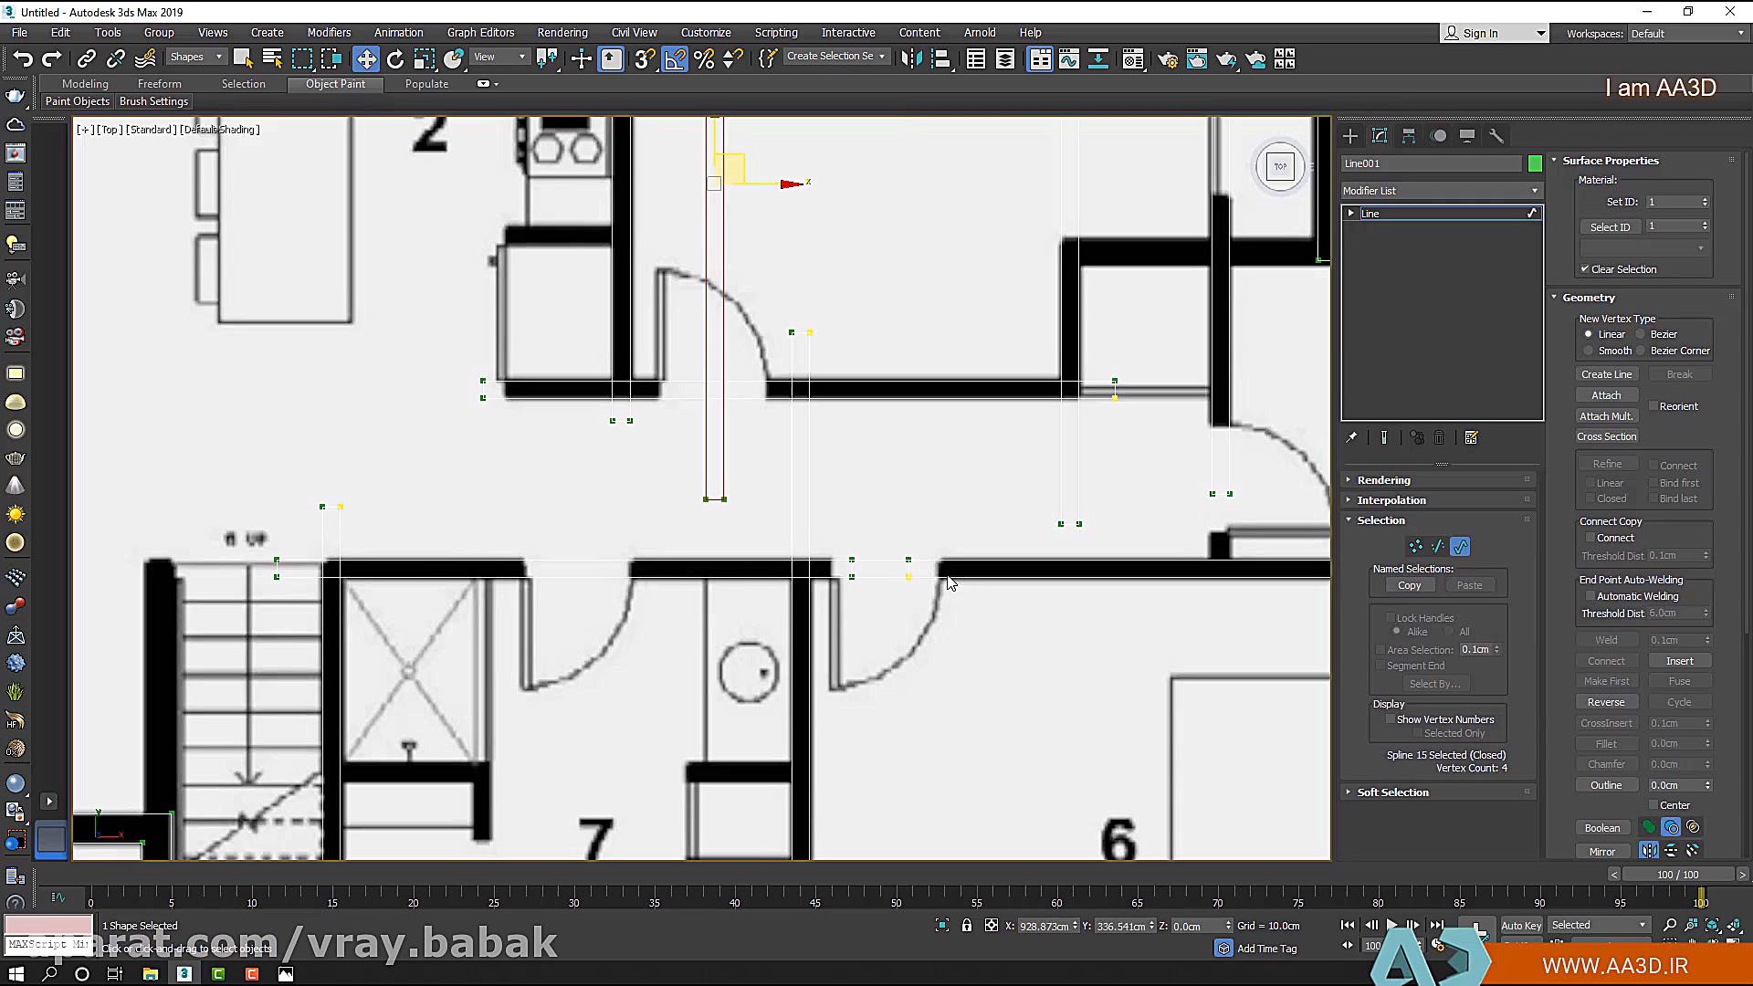Enable Automatic Welding checkbox
The width and height of the screenshot is (1753, 986).
coord(1590,596)
